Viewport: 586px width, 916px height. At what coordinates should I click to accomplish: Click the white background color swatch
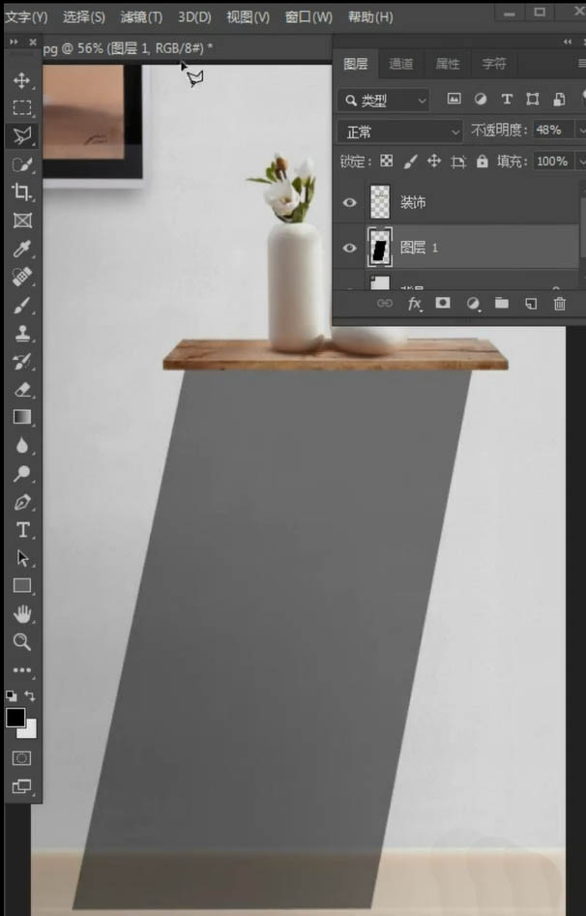[30, 731]
